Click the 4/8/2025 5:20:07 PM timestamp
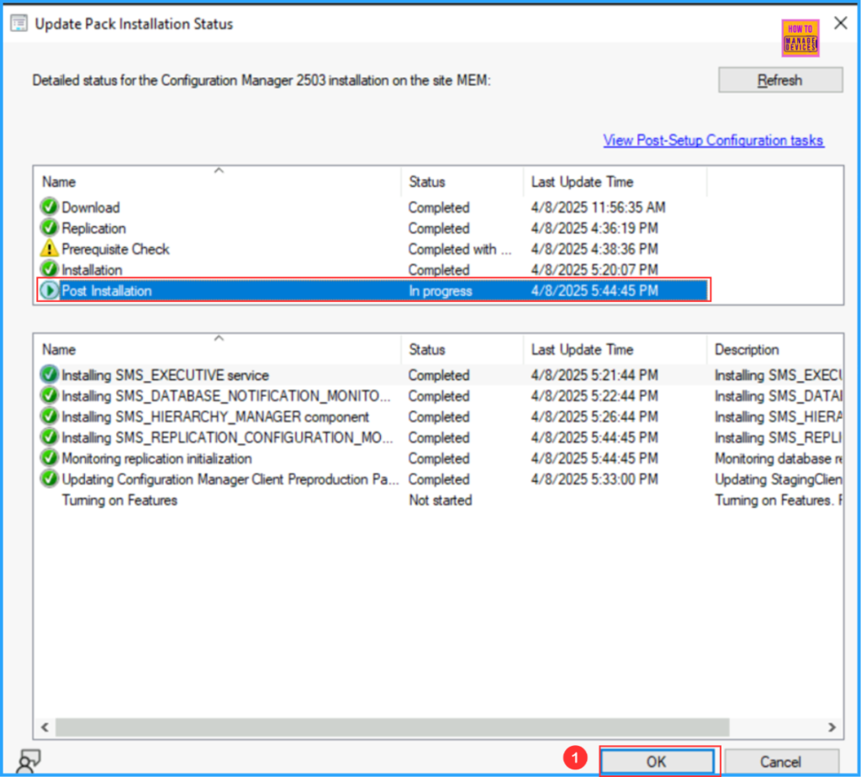Screen dimensions: 861x777 point(594,270)
